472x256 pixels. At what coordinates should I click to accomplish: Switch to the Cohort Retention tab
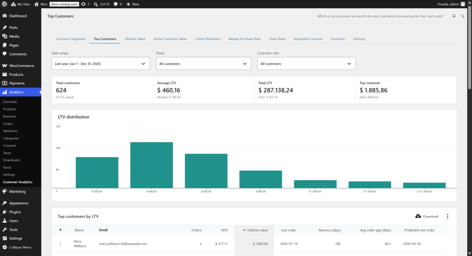(x=208, y=39)
